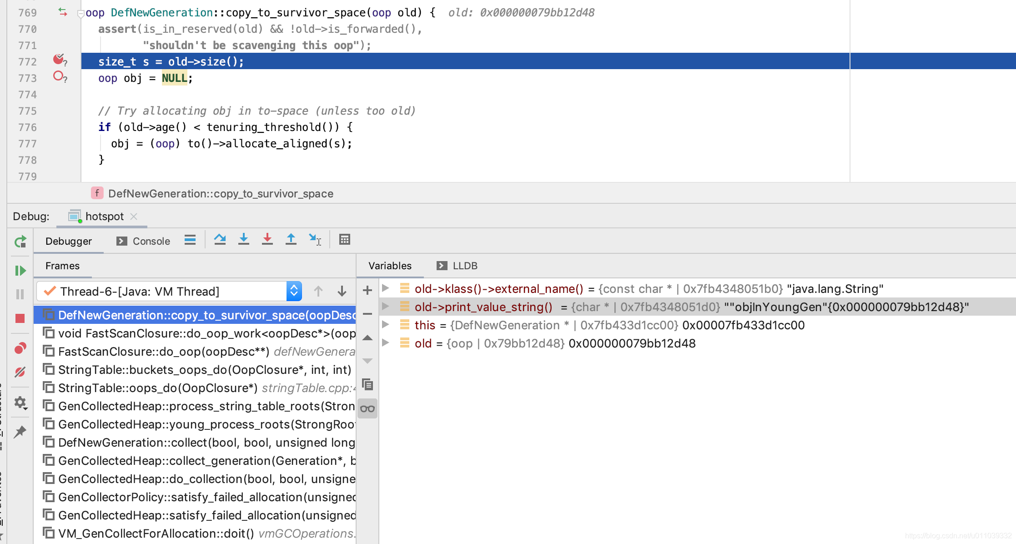Screen dimensions: 1016x544
Task: Click the Step Out icon
Action: pyautogui.click(x=291, y=239)
